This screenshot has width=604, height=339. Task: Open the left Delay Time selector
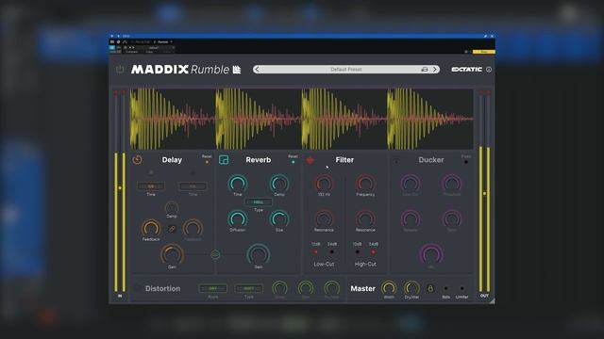pos(151,186)
